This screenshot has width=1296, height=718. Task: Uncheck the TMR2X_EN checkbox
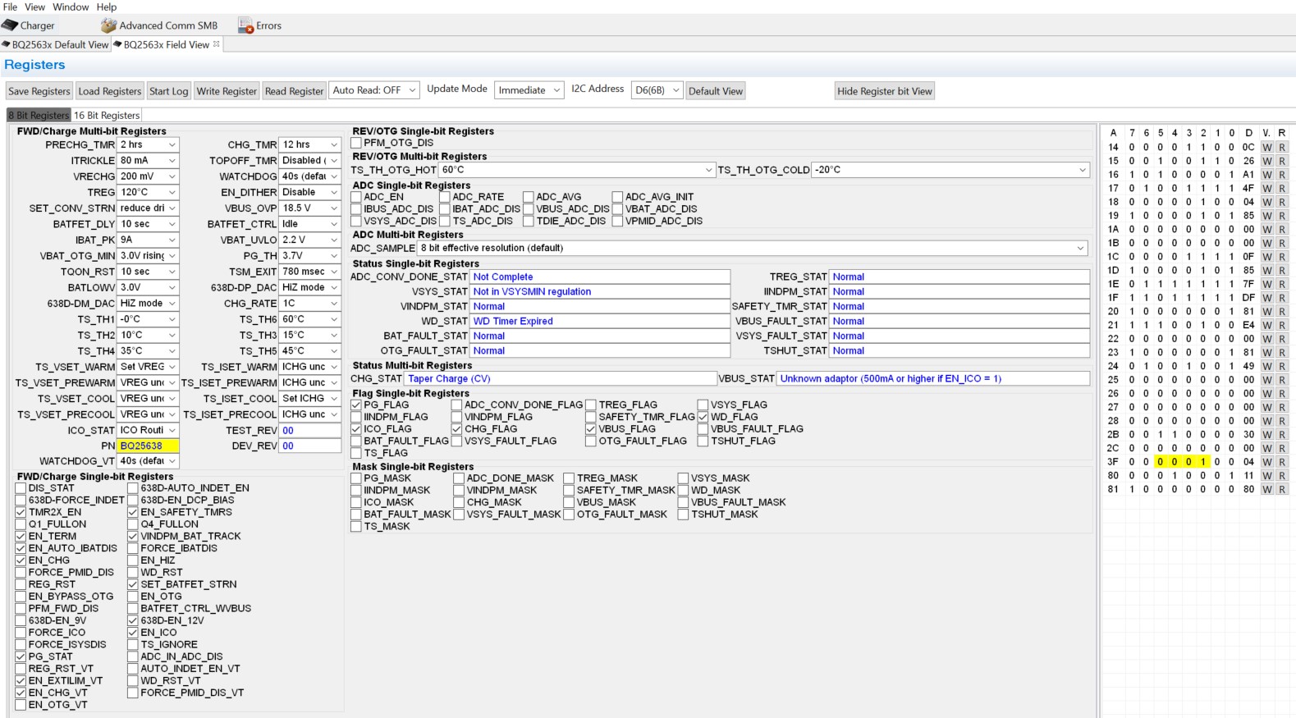point(21,512)
